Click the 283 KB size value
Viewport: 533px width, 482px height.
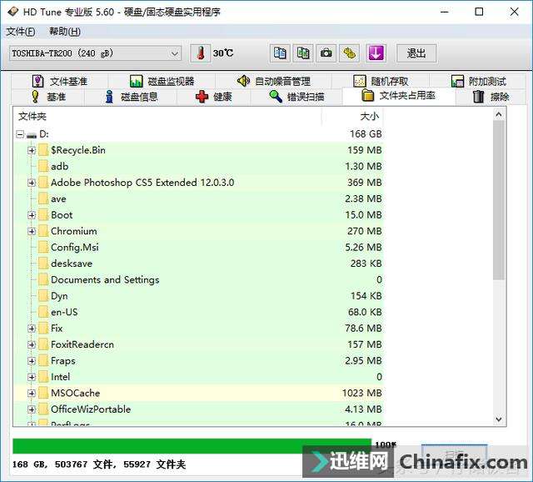[x=366, y=264]
